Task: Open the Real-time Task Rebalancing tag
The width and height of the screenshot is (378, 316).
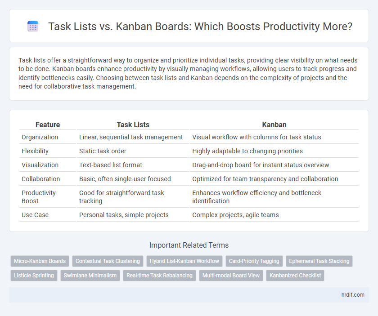Action: click(x=159, y=276)
